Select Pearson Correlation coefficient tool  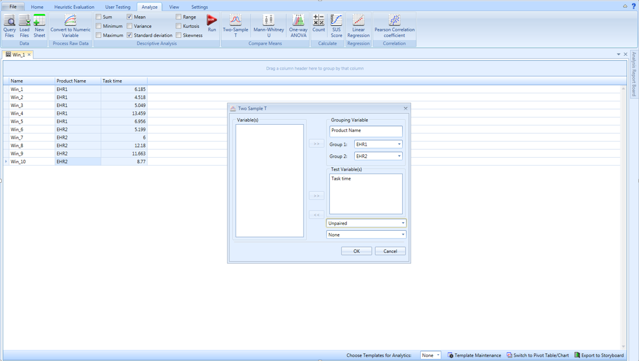coord(394,26)
